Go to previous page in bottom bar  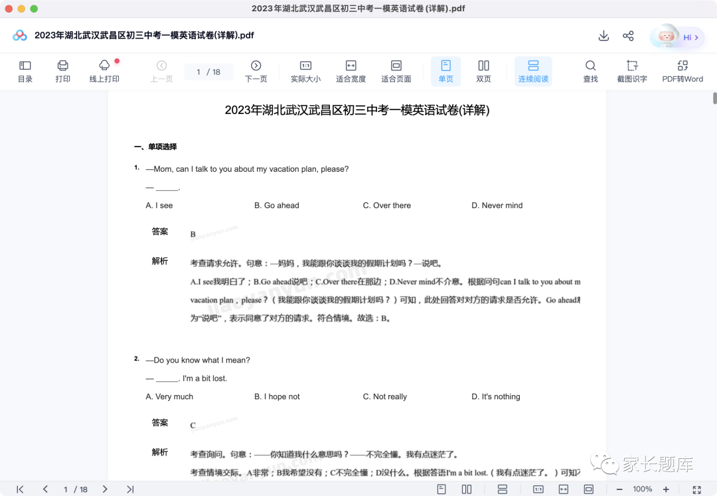[45, 489]
